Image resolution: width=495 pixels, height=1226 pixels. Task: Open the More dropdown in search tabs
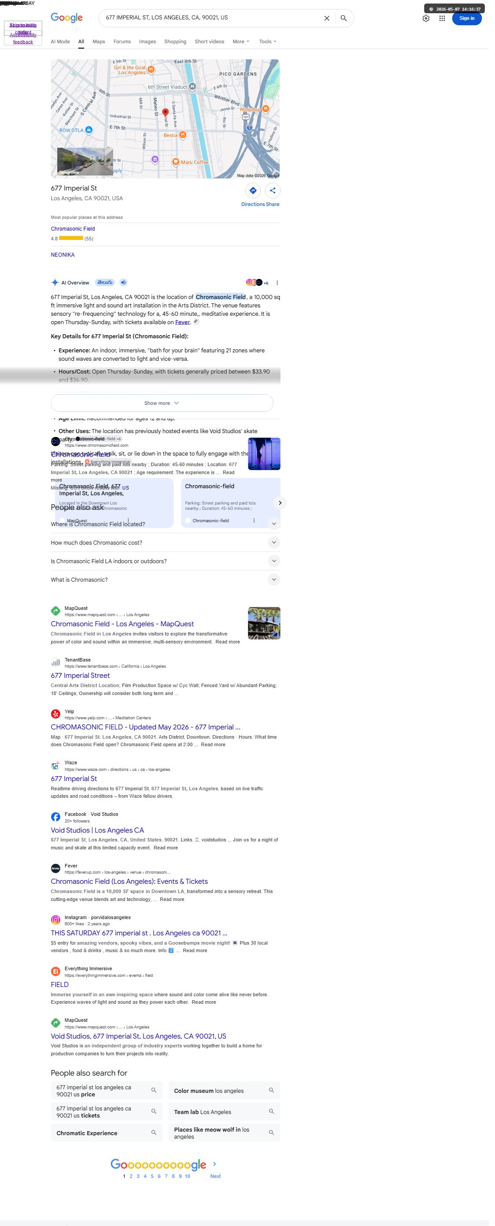[241, 42]
